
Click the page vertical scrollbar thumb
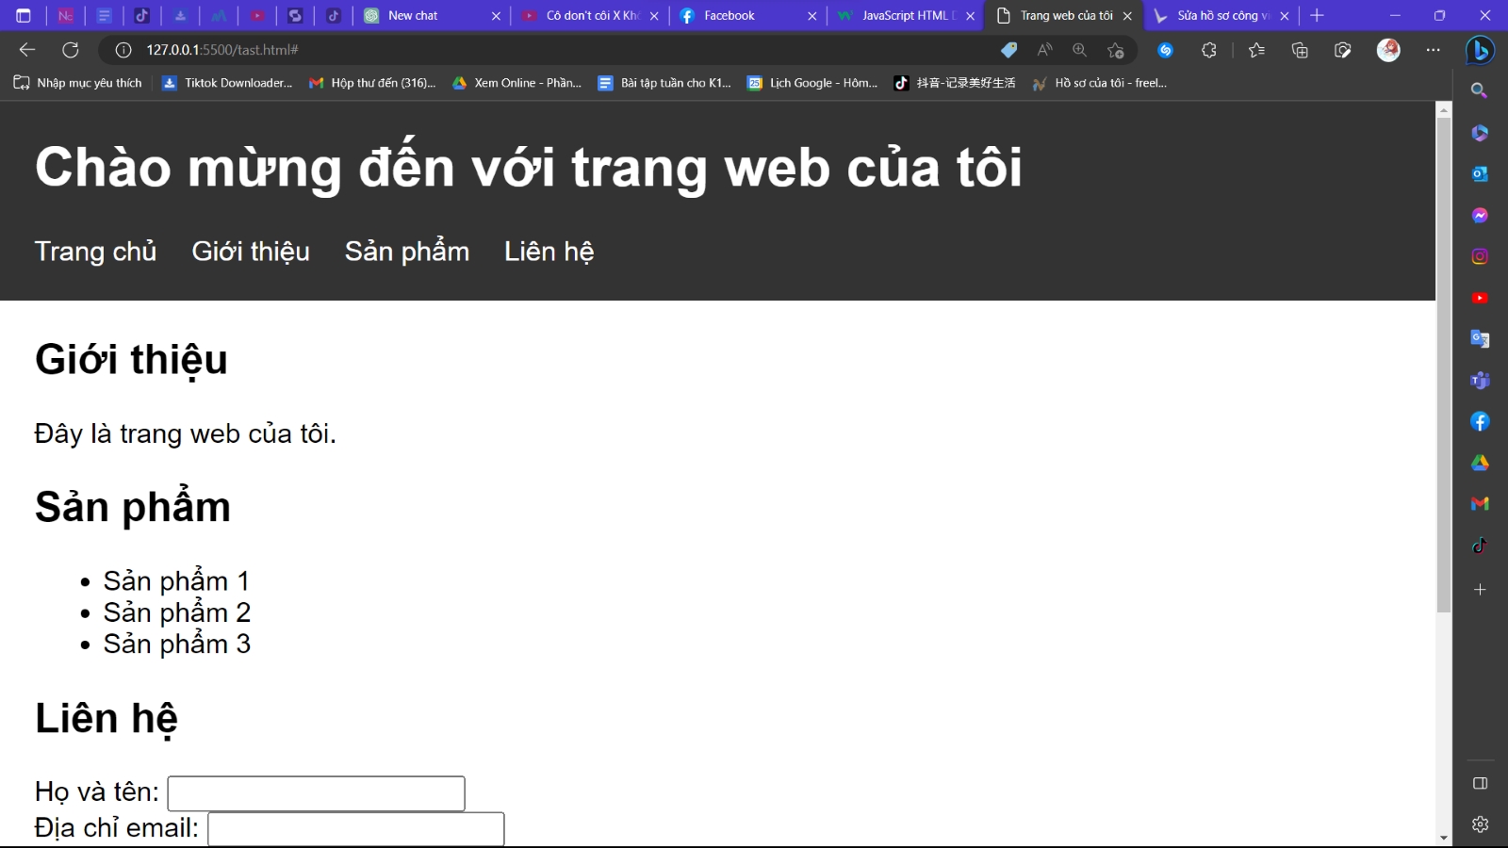pos(1444,365)
